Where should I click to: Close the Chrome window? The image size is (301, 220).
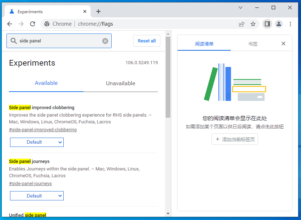(x=290, y=7)
